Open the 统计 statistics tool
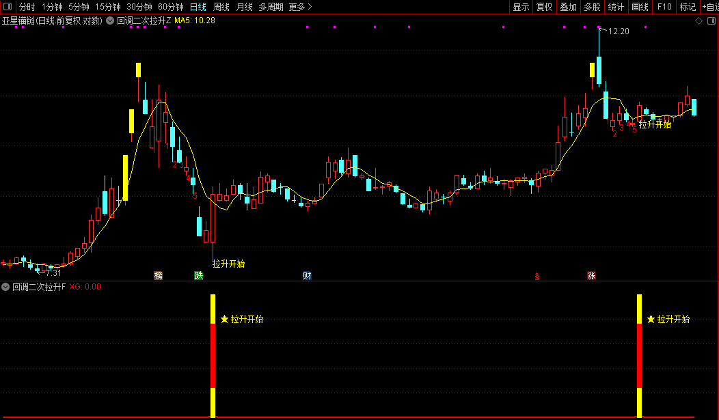Image resolution: width=719 pixels, height=420 pixels. click(x=616, y=7)
